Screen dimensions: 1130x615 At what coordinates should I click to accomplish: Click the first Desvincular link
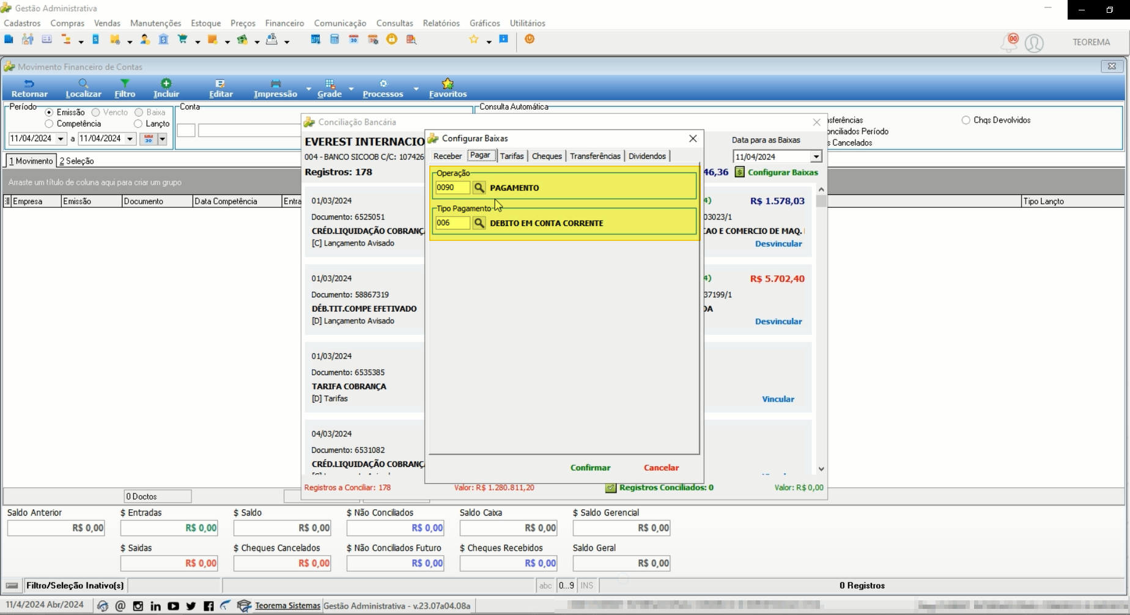[778, 244]
